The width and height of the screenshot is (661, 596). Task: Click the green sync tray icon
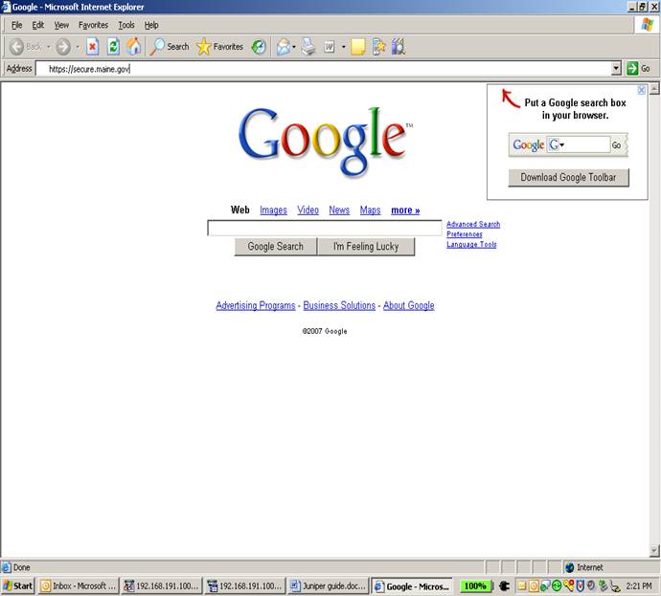(557, 585)
